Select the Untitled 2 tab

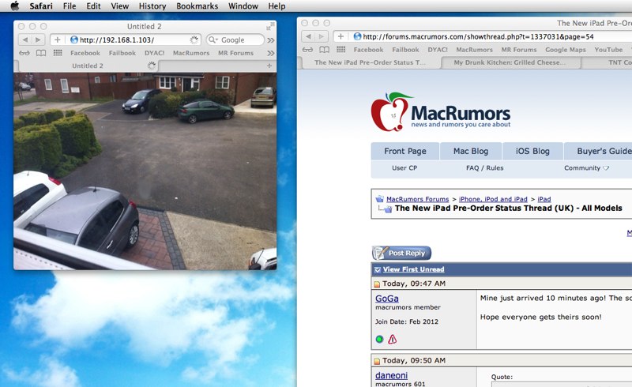pos(88,66)
